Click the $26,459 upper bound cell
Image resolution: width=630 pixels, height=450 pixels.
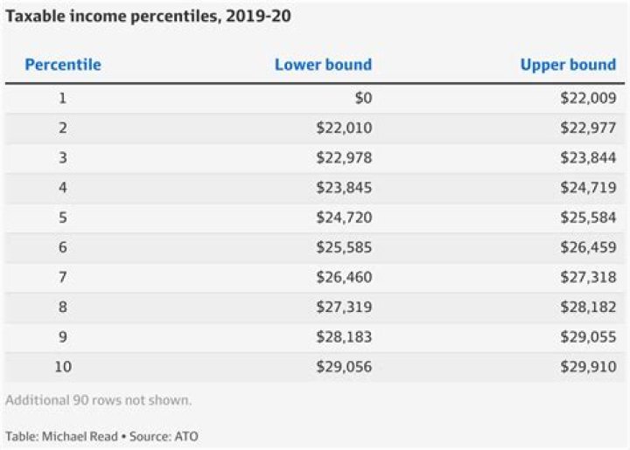[588, 247]
